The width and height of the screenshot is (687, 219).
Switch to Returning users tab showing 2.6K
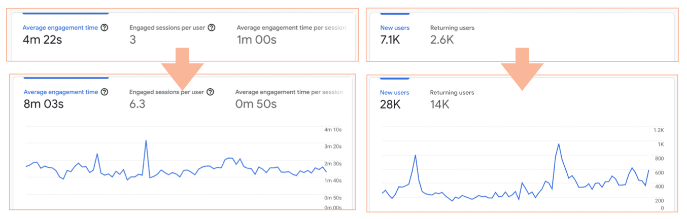[x=452, y=34]
